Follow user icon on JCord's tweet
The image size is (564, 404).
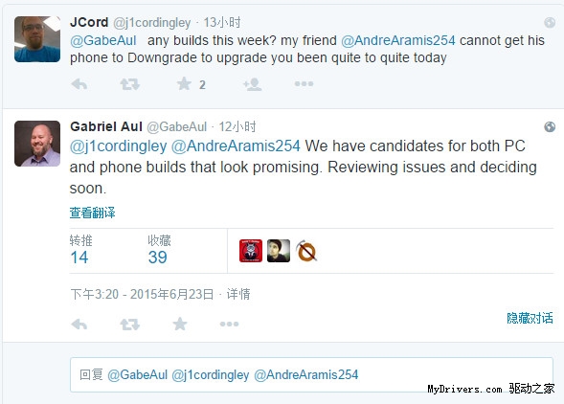[252, 84]
